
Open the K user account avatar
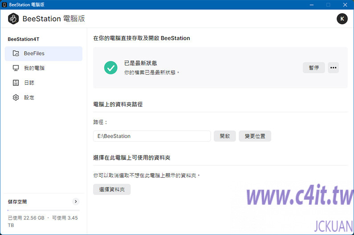[342, 19]
